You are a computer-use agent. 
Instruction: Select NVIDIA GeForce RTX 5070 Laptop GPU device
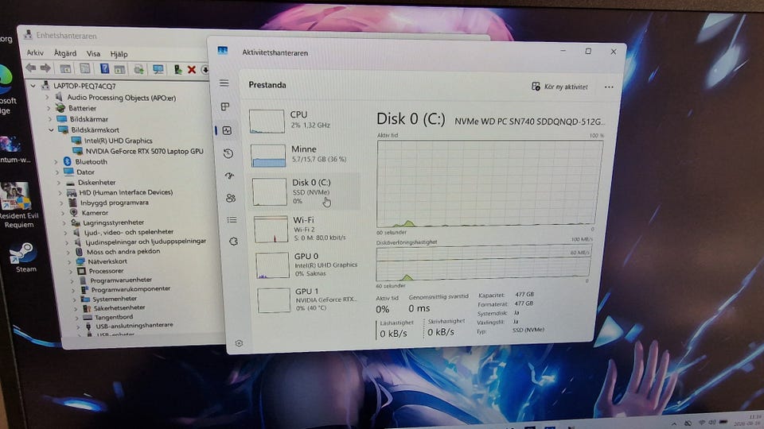(x=144, y=151)
